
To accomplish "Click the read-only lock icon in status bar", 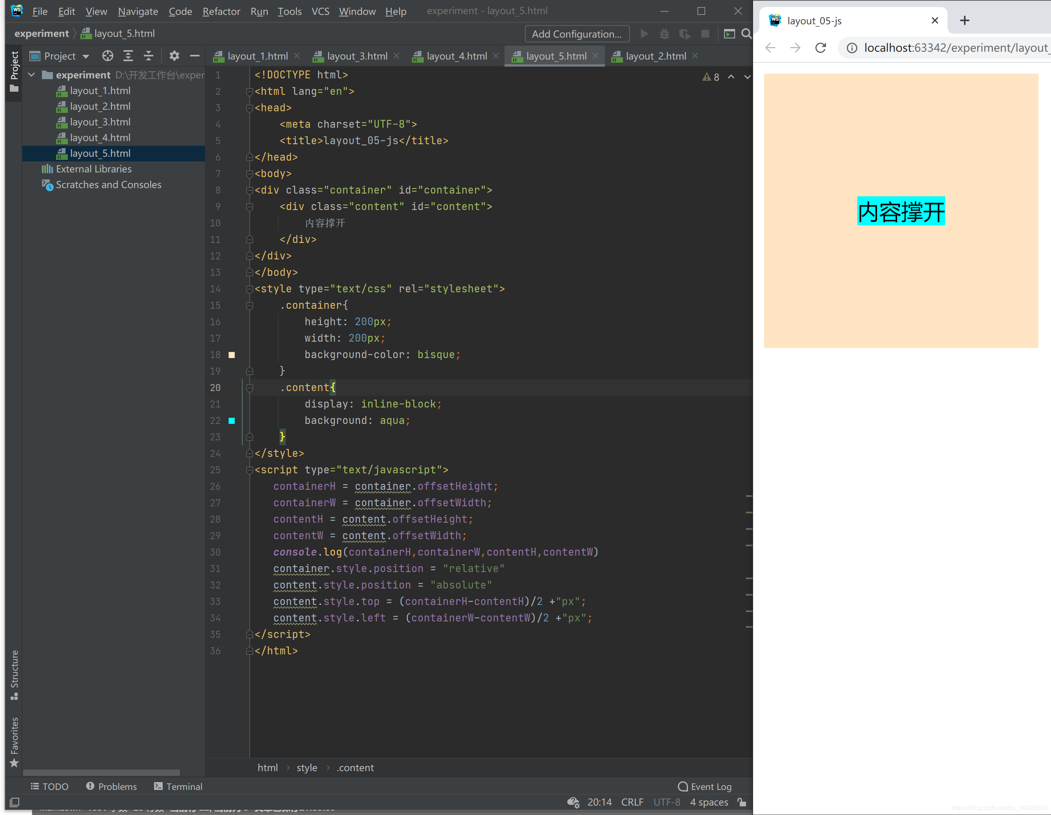I will pyautogui.click(x=742, y=802).
